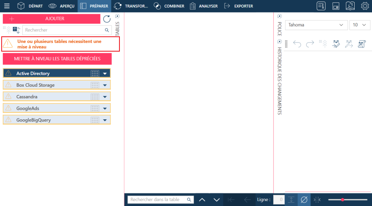Collapse the Police panel
372x206 pixels.
point(279,16)
